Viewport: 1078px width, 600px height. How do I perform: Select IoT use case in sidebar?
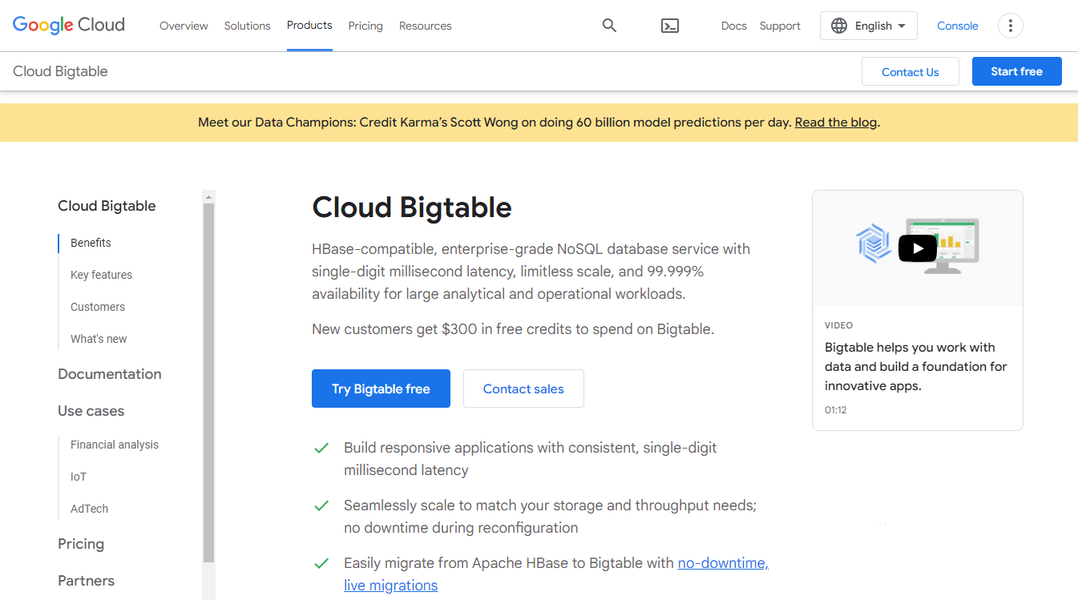(79, 477)
